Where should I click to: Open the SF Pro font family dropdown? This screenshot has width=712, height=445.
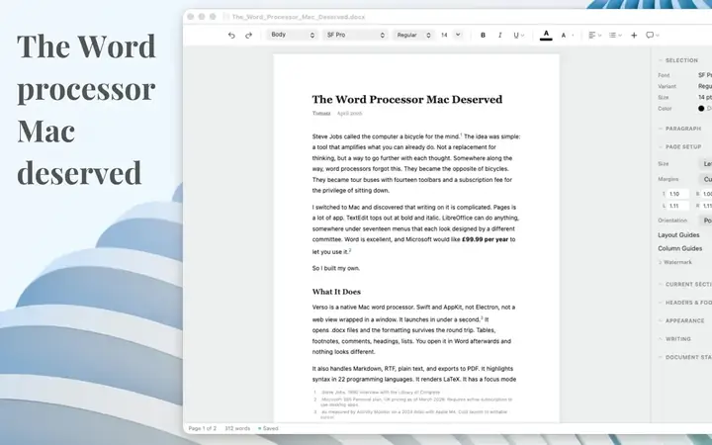click(x=356, y=35)
